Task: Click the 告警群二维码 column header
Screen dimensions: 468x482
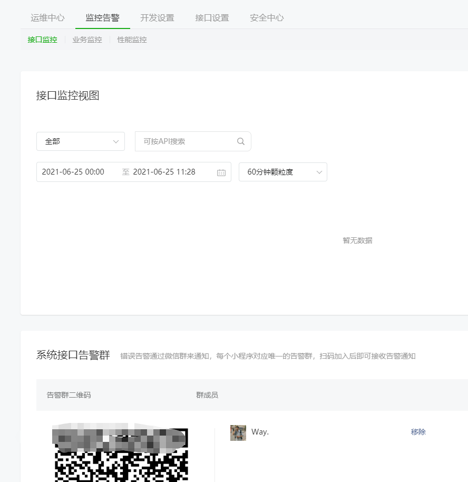Action: [69, 395]
